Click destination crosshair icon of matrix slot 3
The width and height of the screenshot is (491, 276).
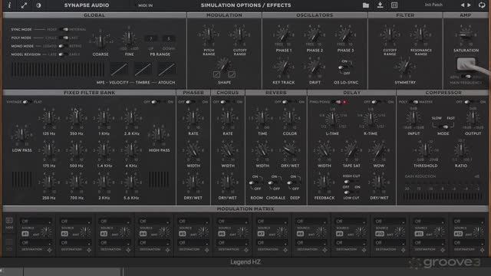click(x=128, y=250)
